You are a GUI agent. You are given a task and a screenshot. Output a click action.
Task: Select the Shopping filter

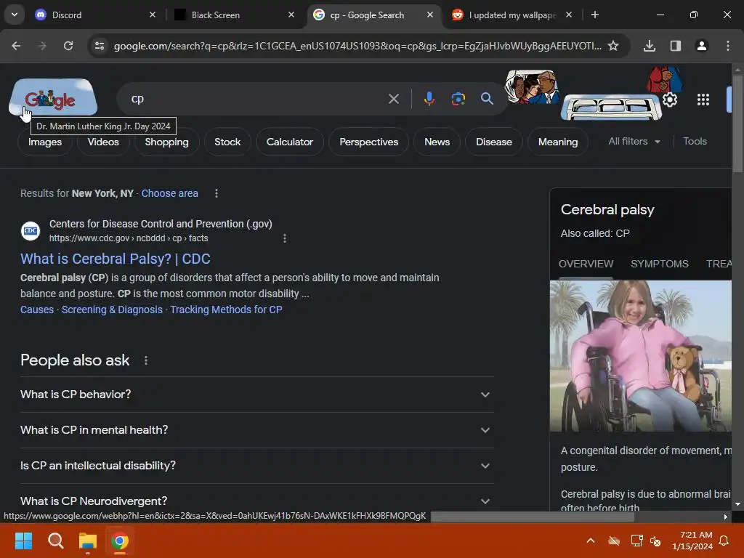point(166,142)
